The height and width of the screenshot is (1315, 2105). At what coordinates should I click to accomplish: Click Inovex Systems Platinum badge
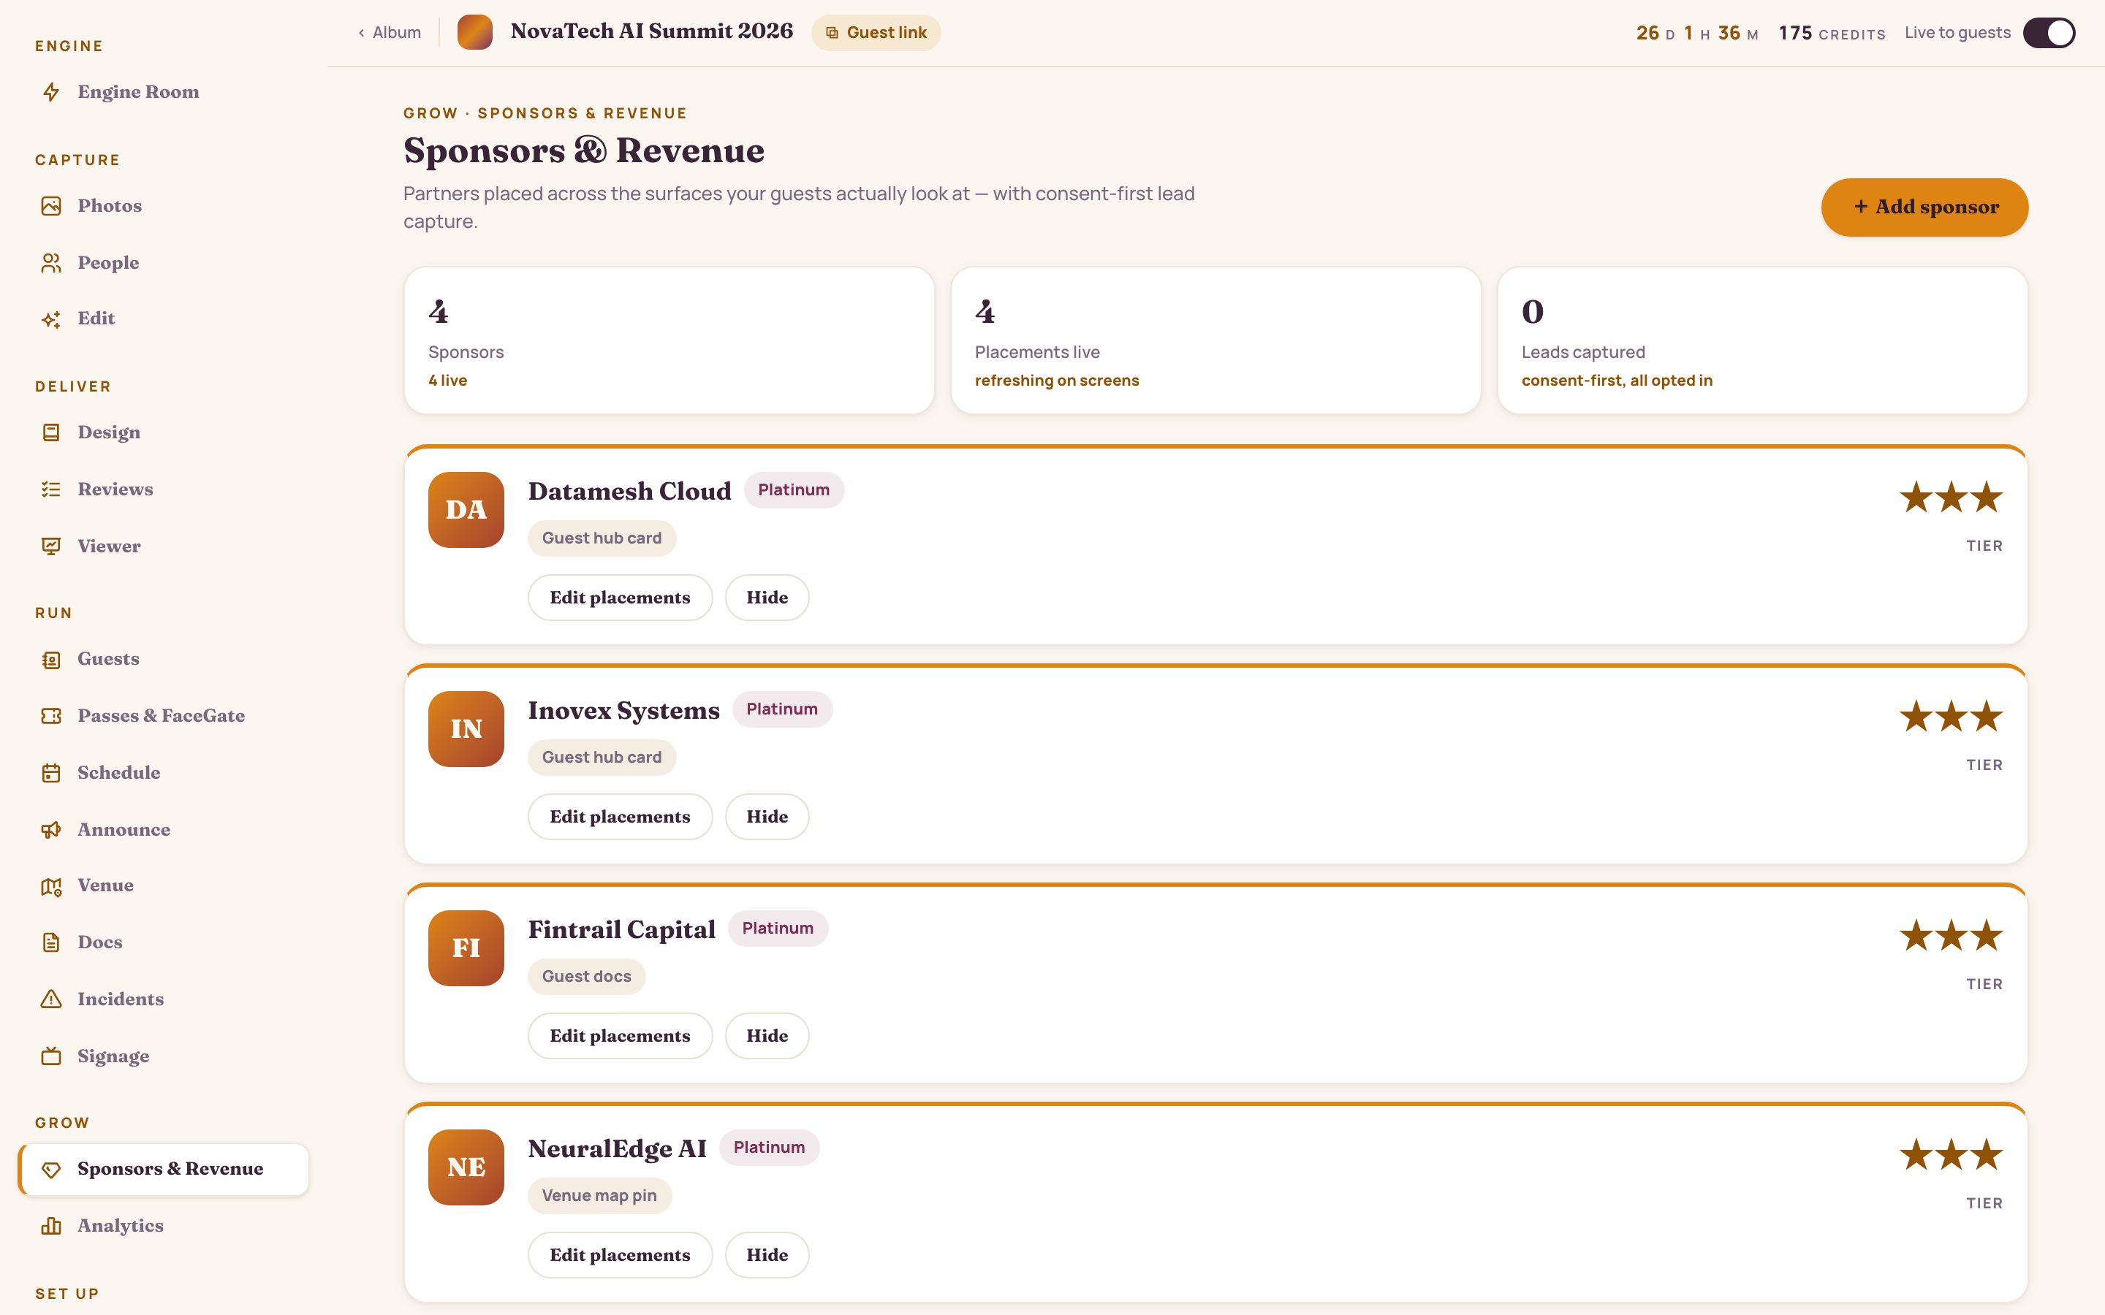(x=782, y=709)
